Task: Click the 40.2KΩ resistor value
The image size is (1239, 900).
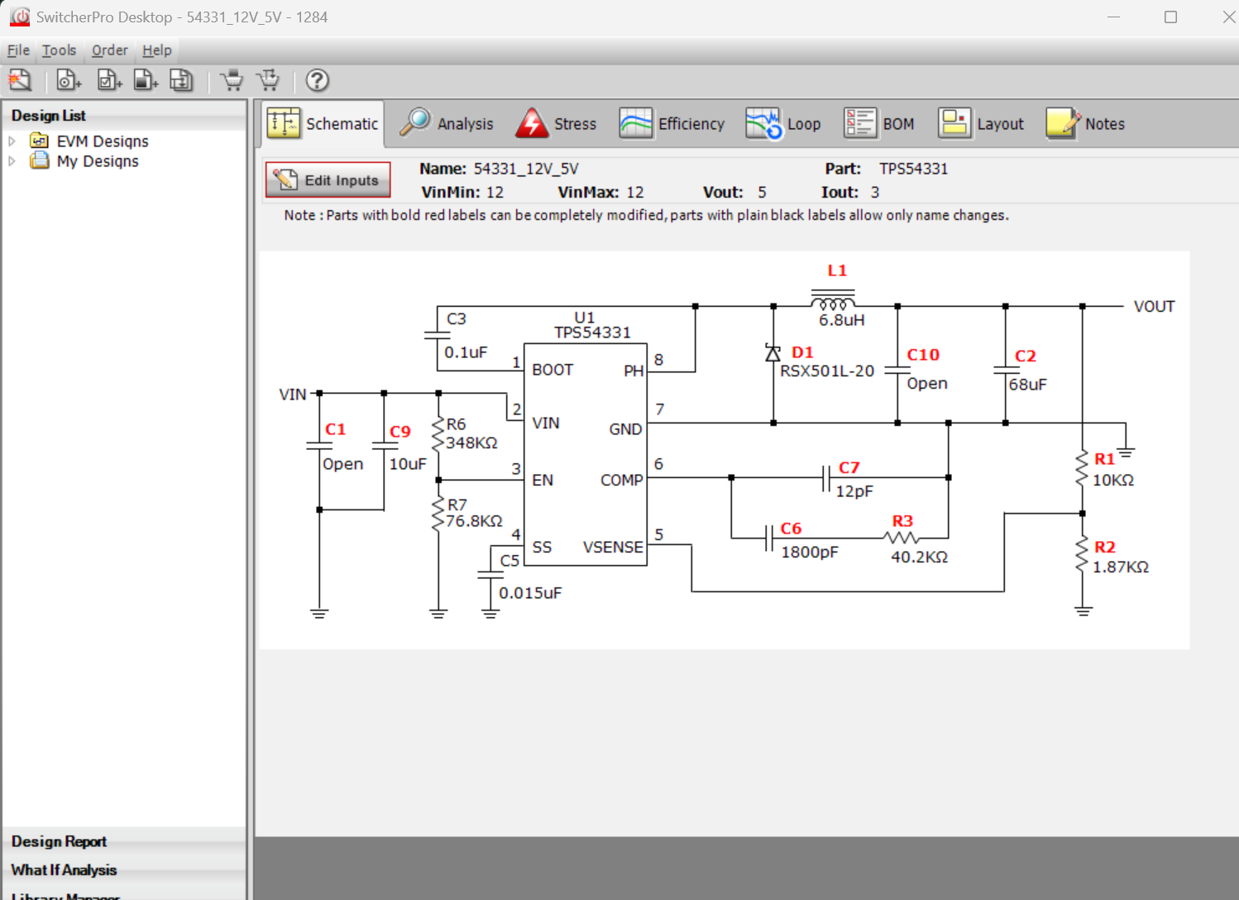Action: tap(919, 557)
